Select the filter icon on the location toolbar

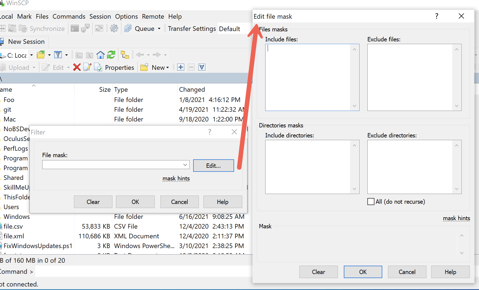58,55
